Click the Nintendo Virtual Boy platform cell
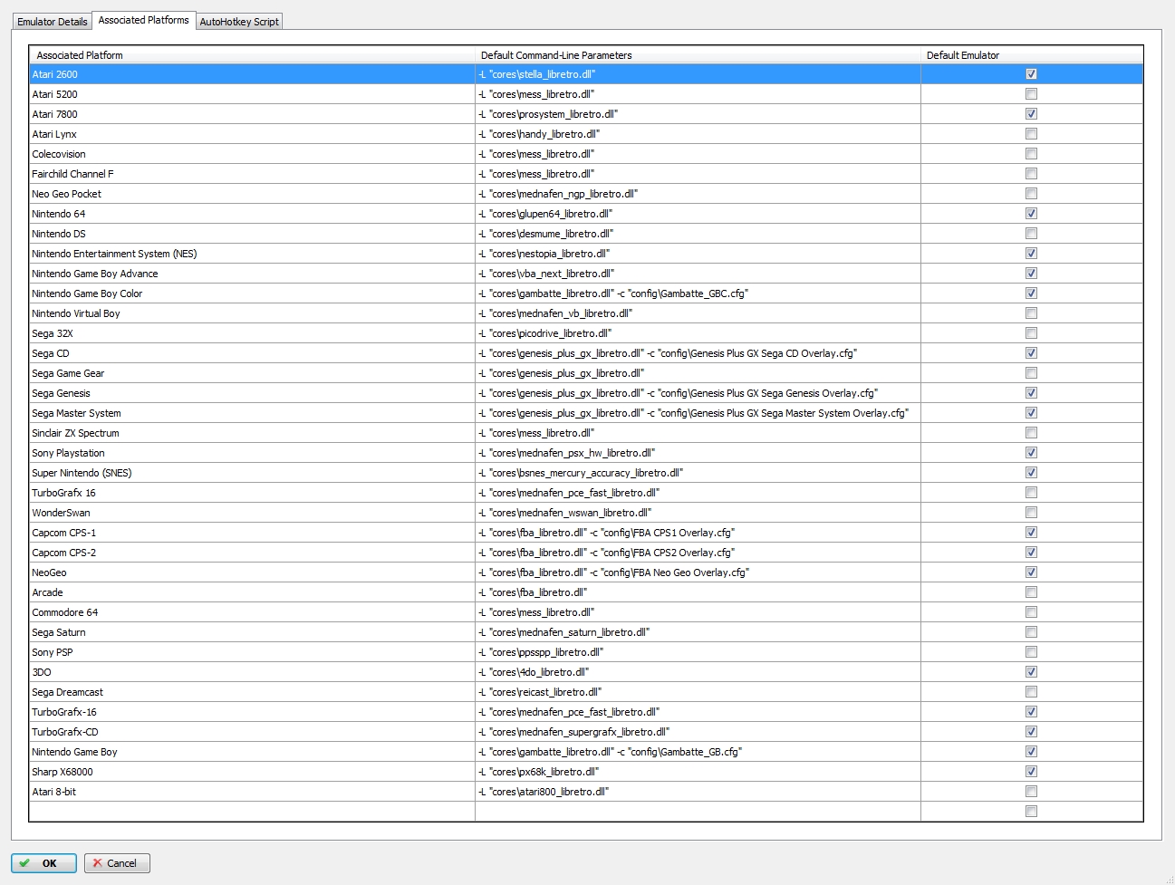This screenshot has width=1175, height=885. tap(252, 313)
